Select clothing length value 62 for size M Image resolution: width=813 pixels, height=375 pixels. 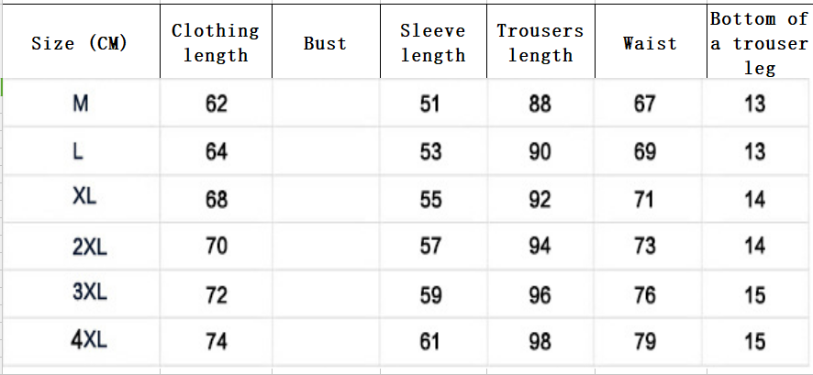217,104
